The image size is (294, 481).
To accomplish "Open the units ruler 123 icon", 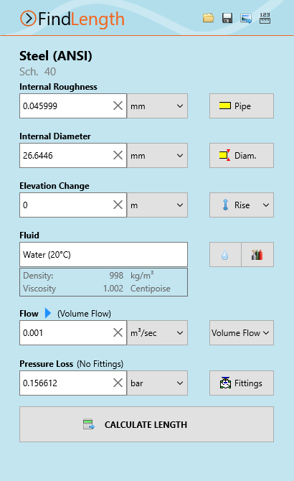I will click(x=265, y=18).
